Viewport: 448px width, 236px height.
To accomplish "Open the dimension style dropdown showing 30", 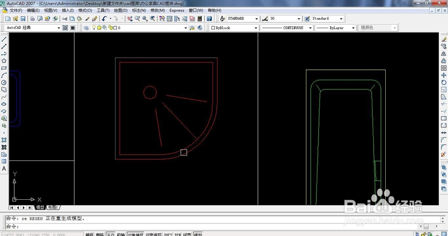I will (x=299, y=18).
